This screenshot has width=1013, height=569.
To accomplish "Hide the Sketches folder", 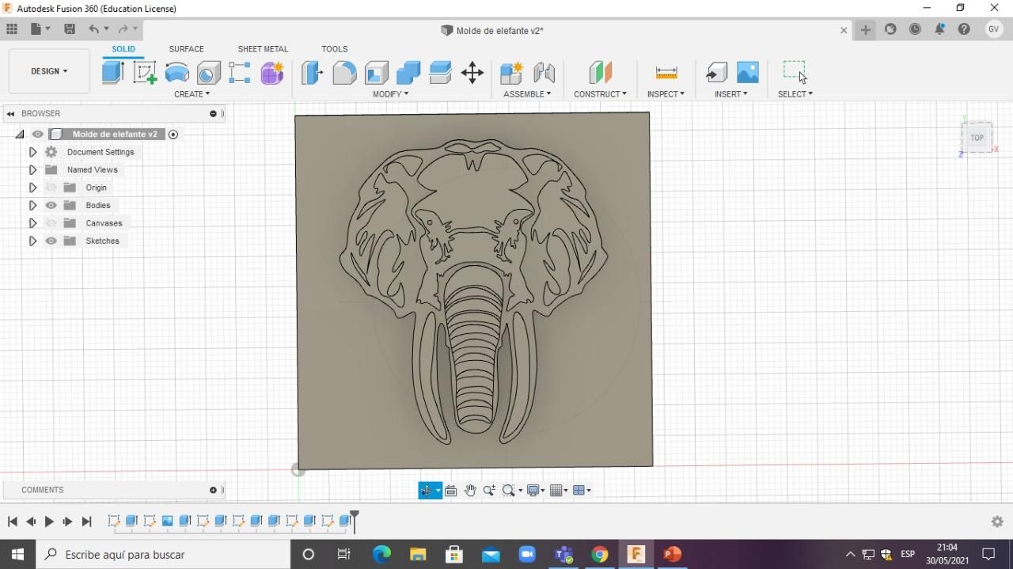I will coord(51,241).
